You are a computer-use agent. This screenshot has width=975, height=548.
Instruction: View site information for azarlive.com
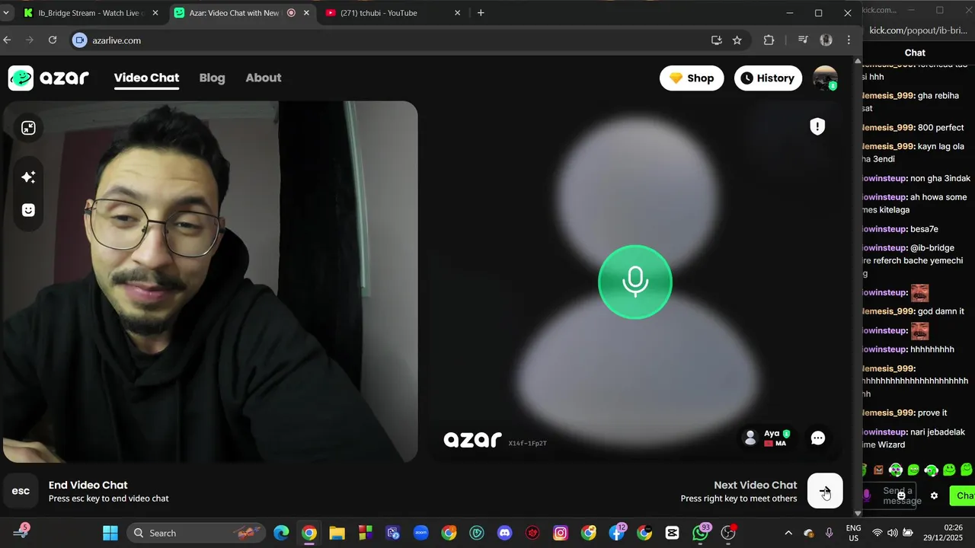[x=80, y=40]
